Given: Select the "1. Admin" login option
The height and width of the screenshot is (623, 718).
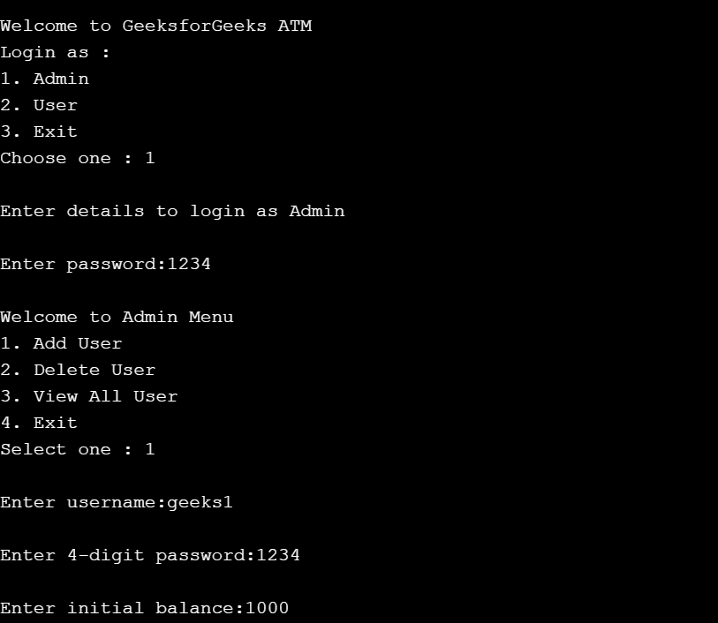Looking at the screenshot, I should pos(44,79).
